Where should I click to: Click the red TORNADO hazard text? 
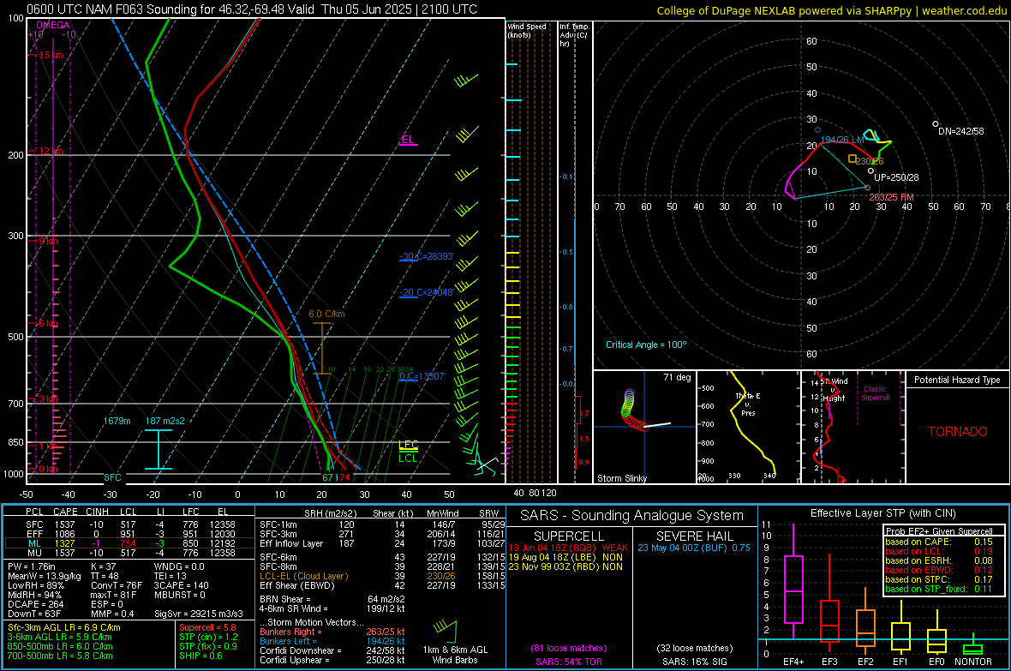pyautogui.click(x=958, y=432)
